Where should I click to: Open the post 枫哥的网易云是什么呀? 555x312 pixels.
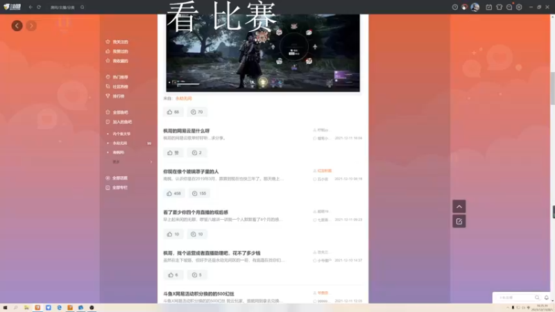(x=187, y=131)
